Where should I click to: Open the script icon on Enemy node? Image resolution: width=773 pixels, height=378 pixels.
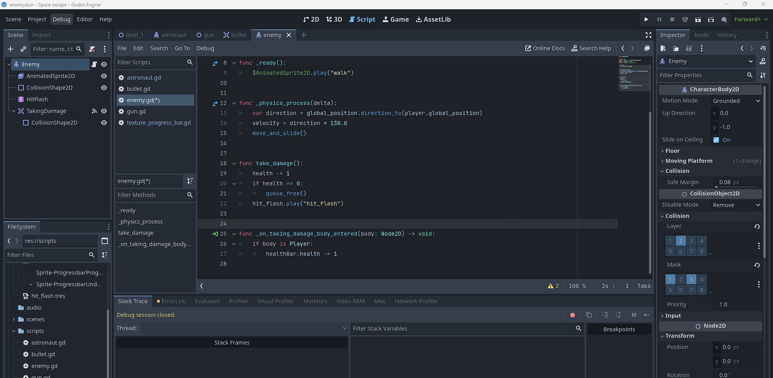(x=94, y=64)
